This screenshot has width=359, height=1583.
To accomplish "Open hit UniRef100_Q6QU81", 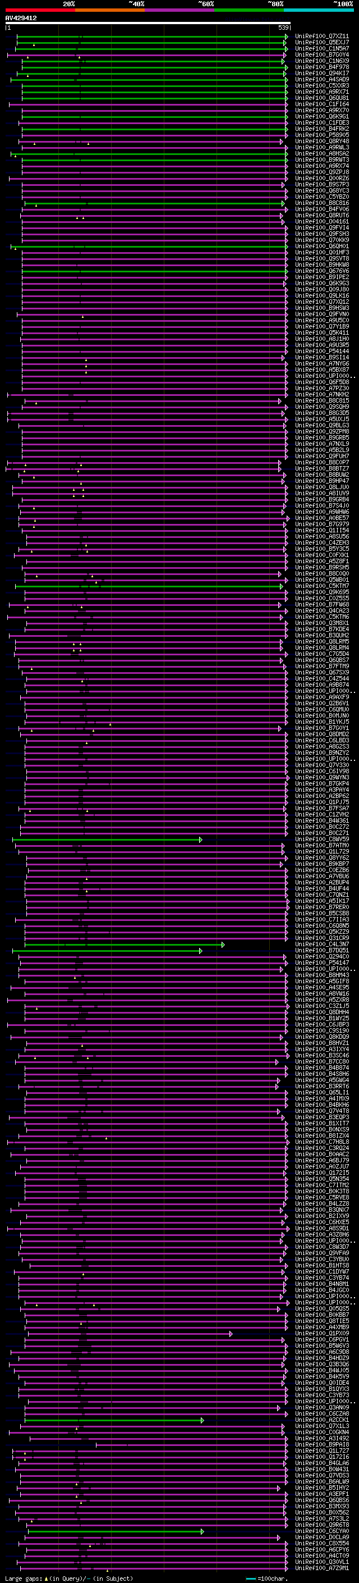I will click(322, 98).
